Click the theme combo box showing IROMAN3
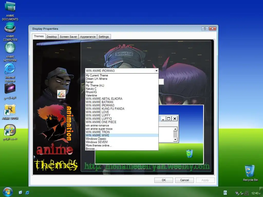 point(122,71)
